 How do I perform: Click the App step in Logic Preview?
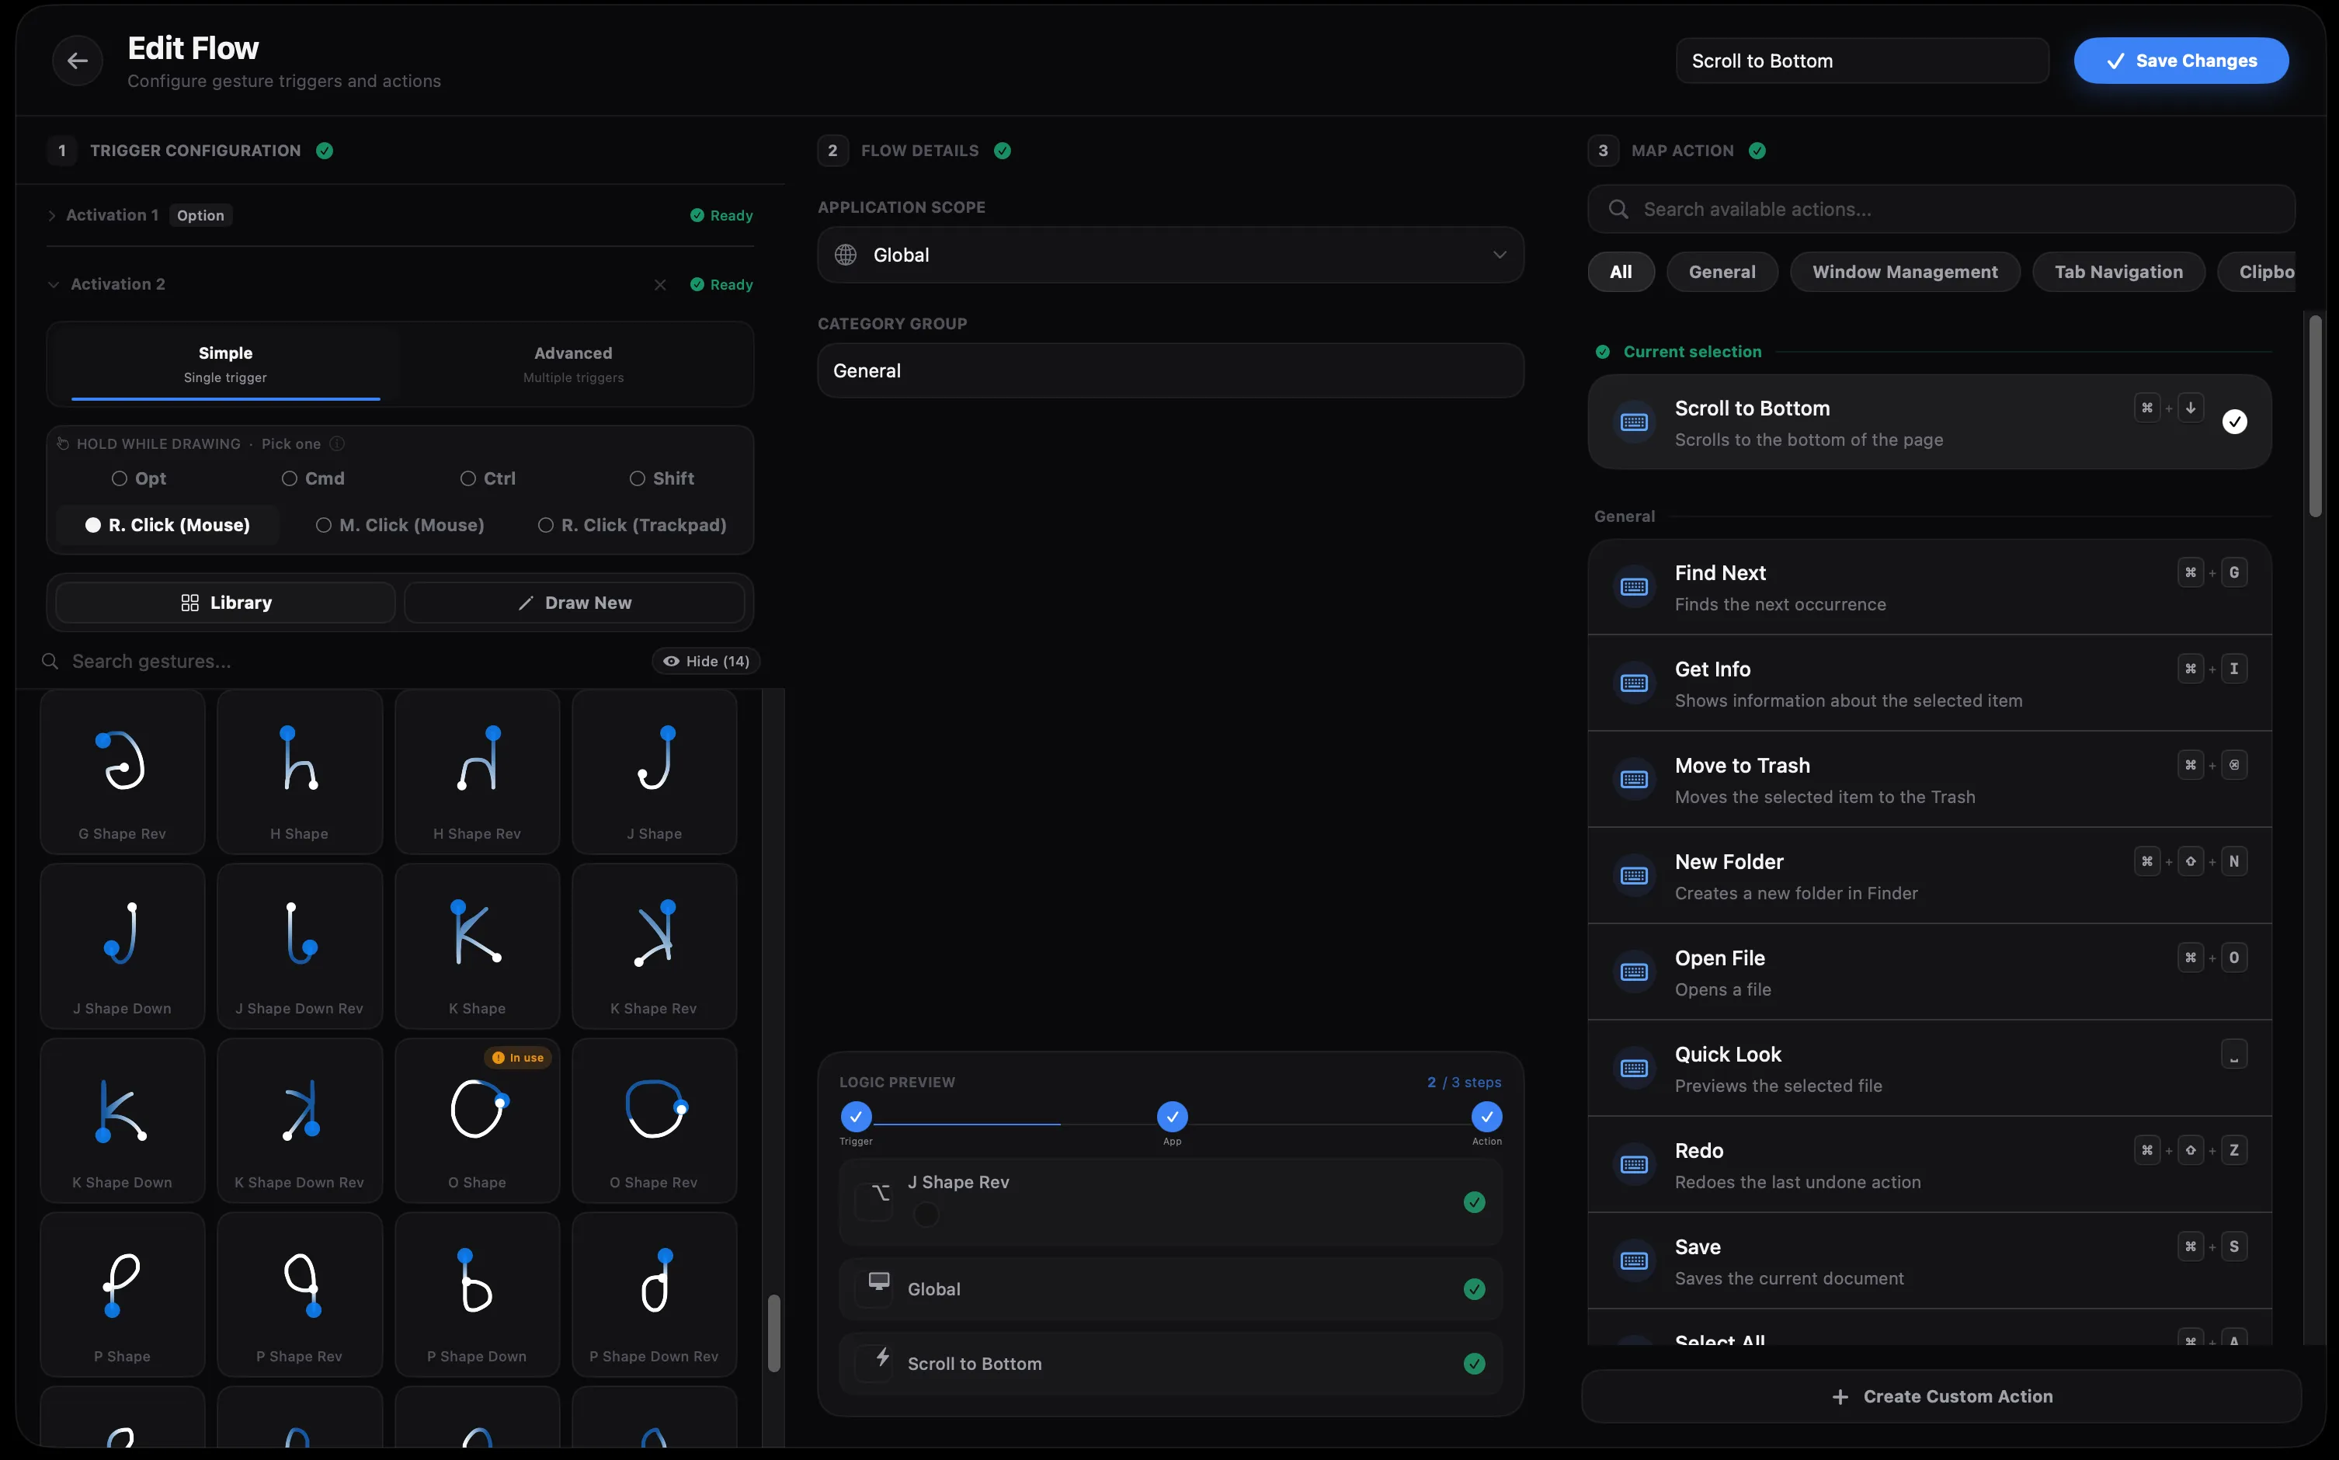pyautogui.click(x=1172, y=1118)
